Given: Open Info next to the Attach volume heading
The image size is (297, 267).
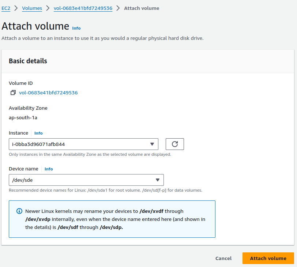Looking at the screenshot, I should 76,28.
